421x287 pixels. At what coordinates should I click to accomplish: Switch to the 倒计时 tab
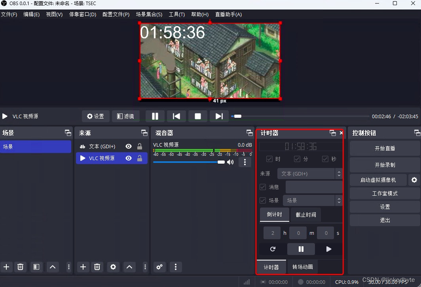pos(275,215)
